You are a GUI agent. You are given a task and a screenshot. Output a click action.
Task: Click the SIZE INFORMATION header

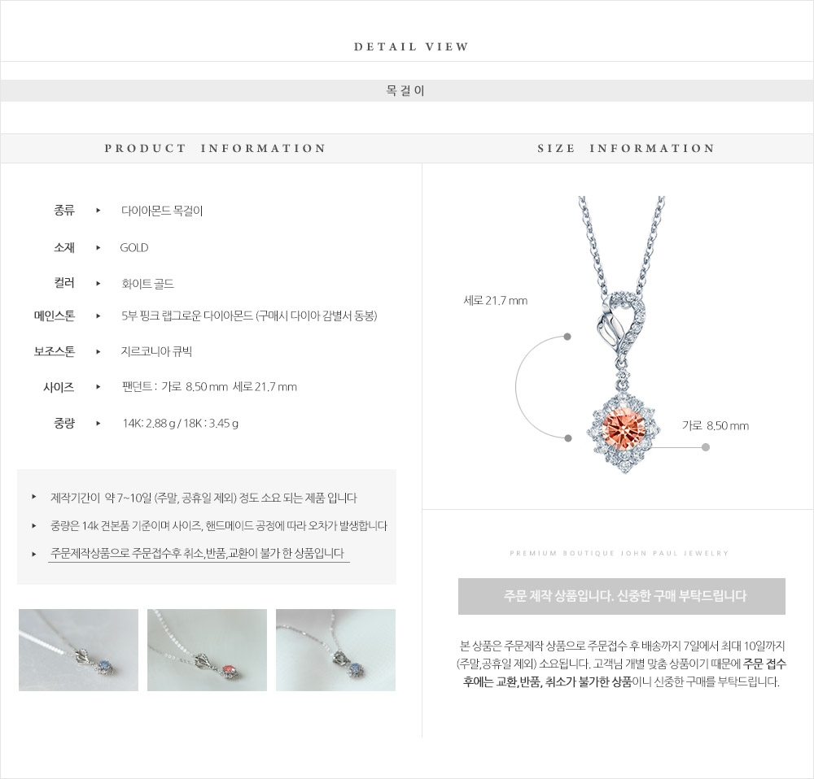coord(626,148)
